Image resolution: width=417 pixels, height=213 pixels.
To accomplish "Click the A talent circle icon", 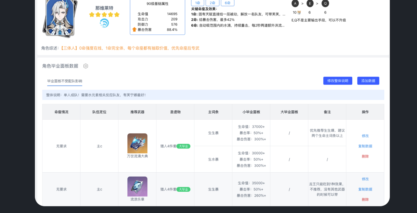I will point(295,4).
